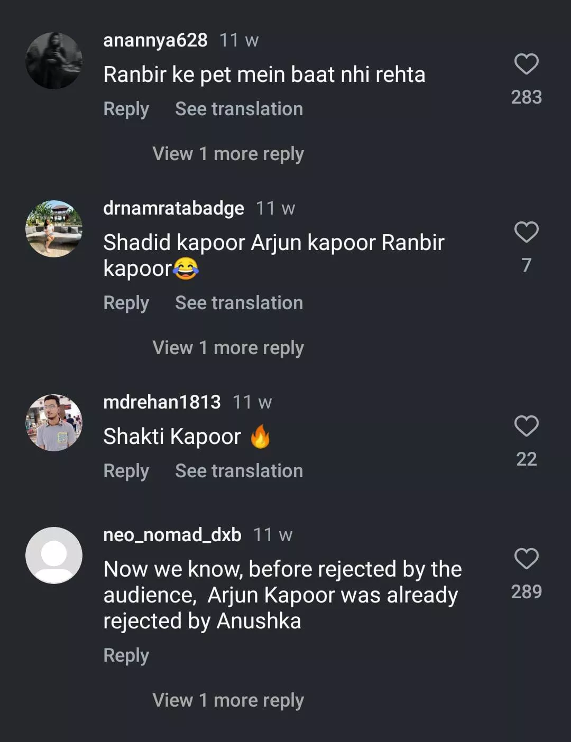The image size is (571, 742).
Task: See translation of drnamratabadge's comment
Action: click(239, 303)
